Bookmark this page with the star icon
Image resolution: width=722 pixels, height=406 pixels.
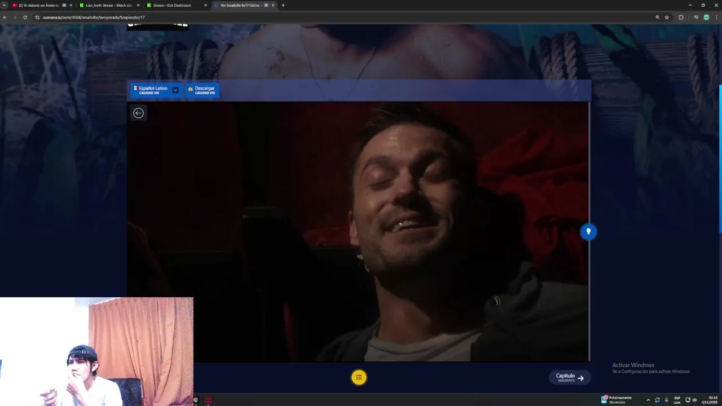(667, 17)
